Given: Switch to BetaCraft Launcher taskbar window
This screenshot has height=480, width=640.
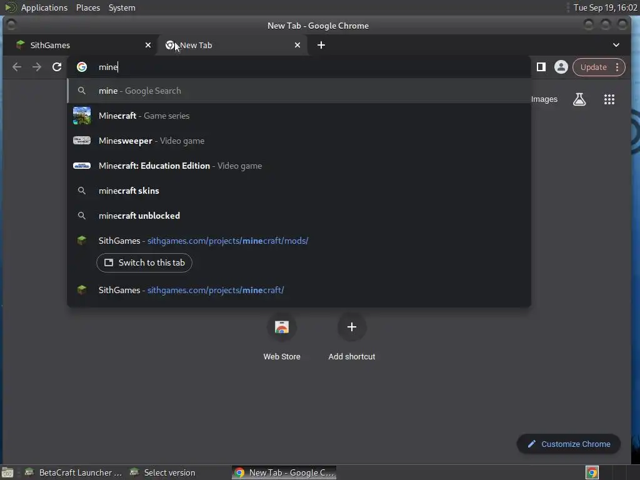Looking at the screenshot, I should click(x=74, y=472).
